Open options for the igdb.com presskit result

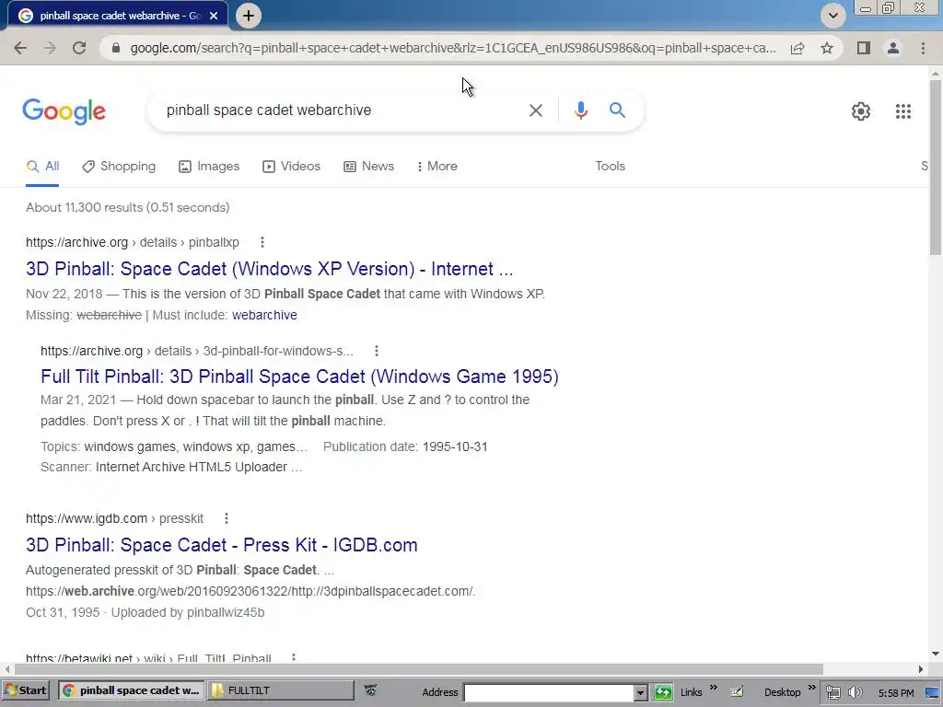tap(227, 518)
